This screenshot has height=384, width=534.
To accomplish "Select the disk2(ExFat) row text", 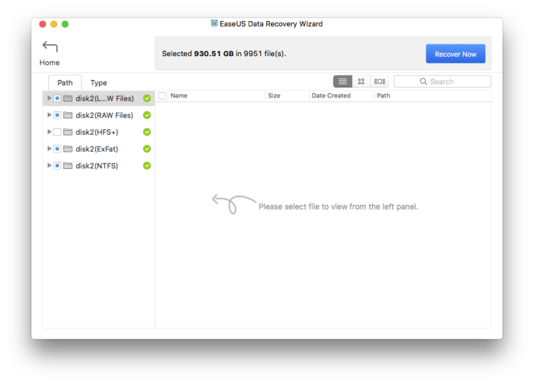I will coord(97,149).
